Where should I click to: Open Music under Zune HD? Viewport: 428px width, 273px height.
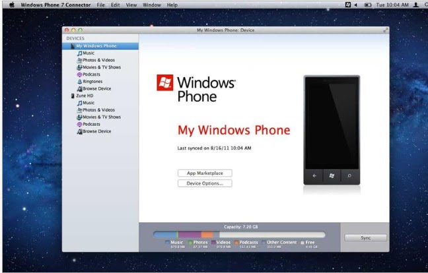85,103
